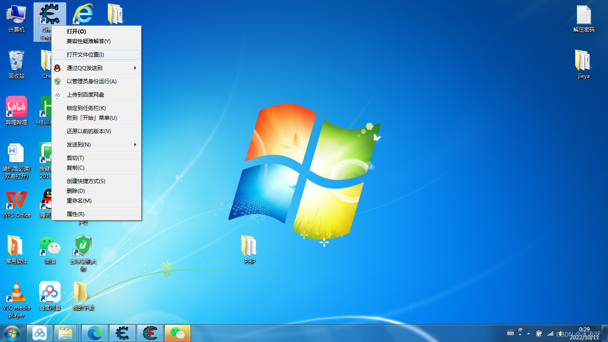Select the 解压密码 text file icon
Image resolution: width=608 pixels, height=342 pixels.
584,19
